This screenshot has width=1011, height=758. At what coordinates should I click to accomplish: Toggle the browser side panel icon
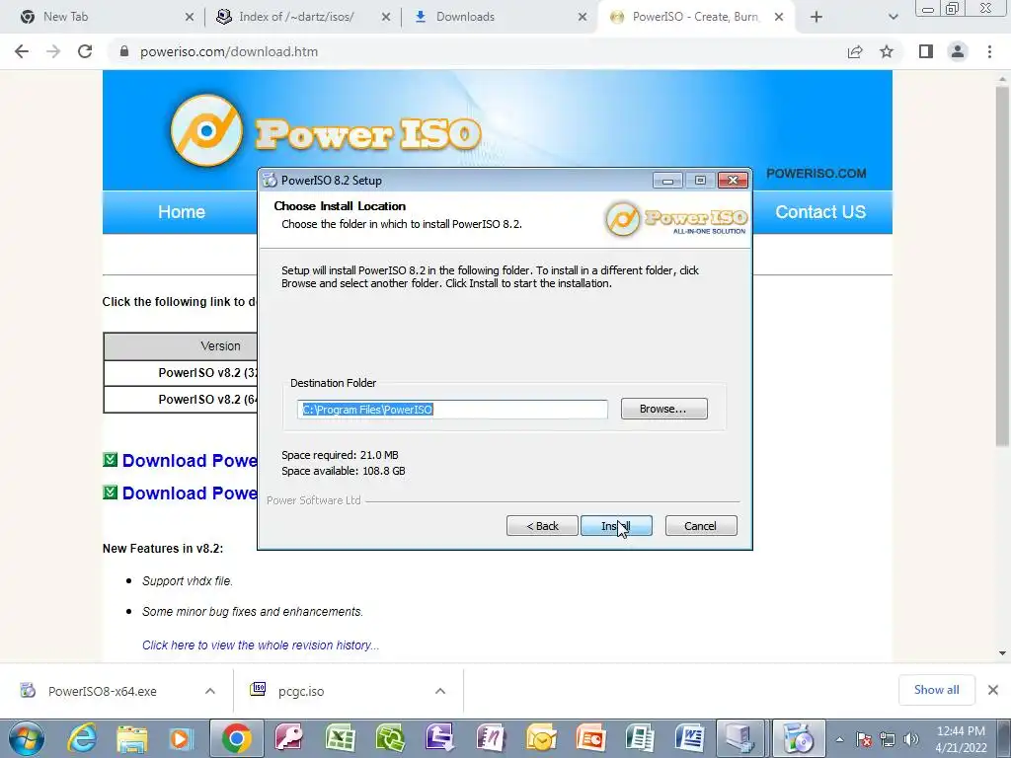[926, 51]
